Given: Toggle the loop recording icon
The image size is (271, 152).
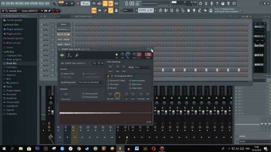Looking at the screenshot, I should coord(116,3).
